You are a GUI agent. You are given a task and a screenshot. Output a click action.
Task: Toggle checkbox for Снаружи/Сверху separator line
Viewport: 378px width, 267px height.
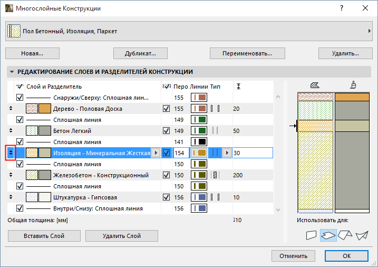pos(20,98)
